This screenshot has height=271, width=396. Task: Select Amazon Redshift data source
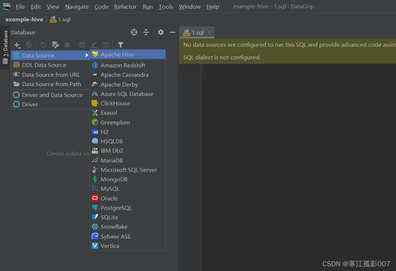(x=128, y=65)
